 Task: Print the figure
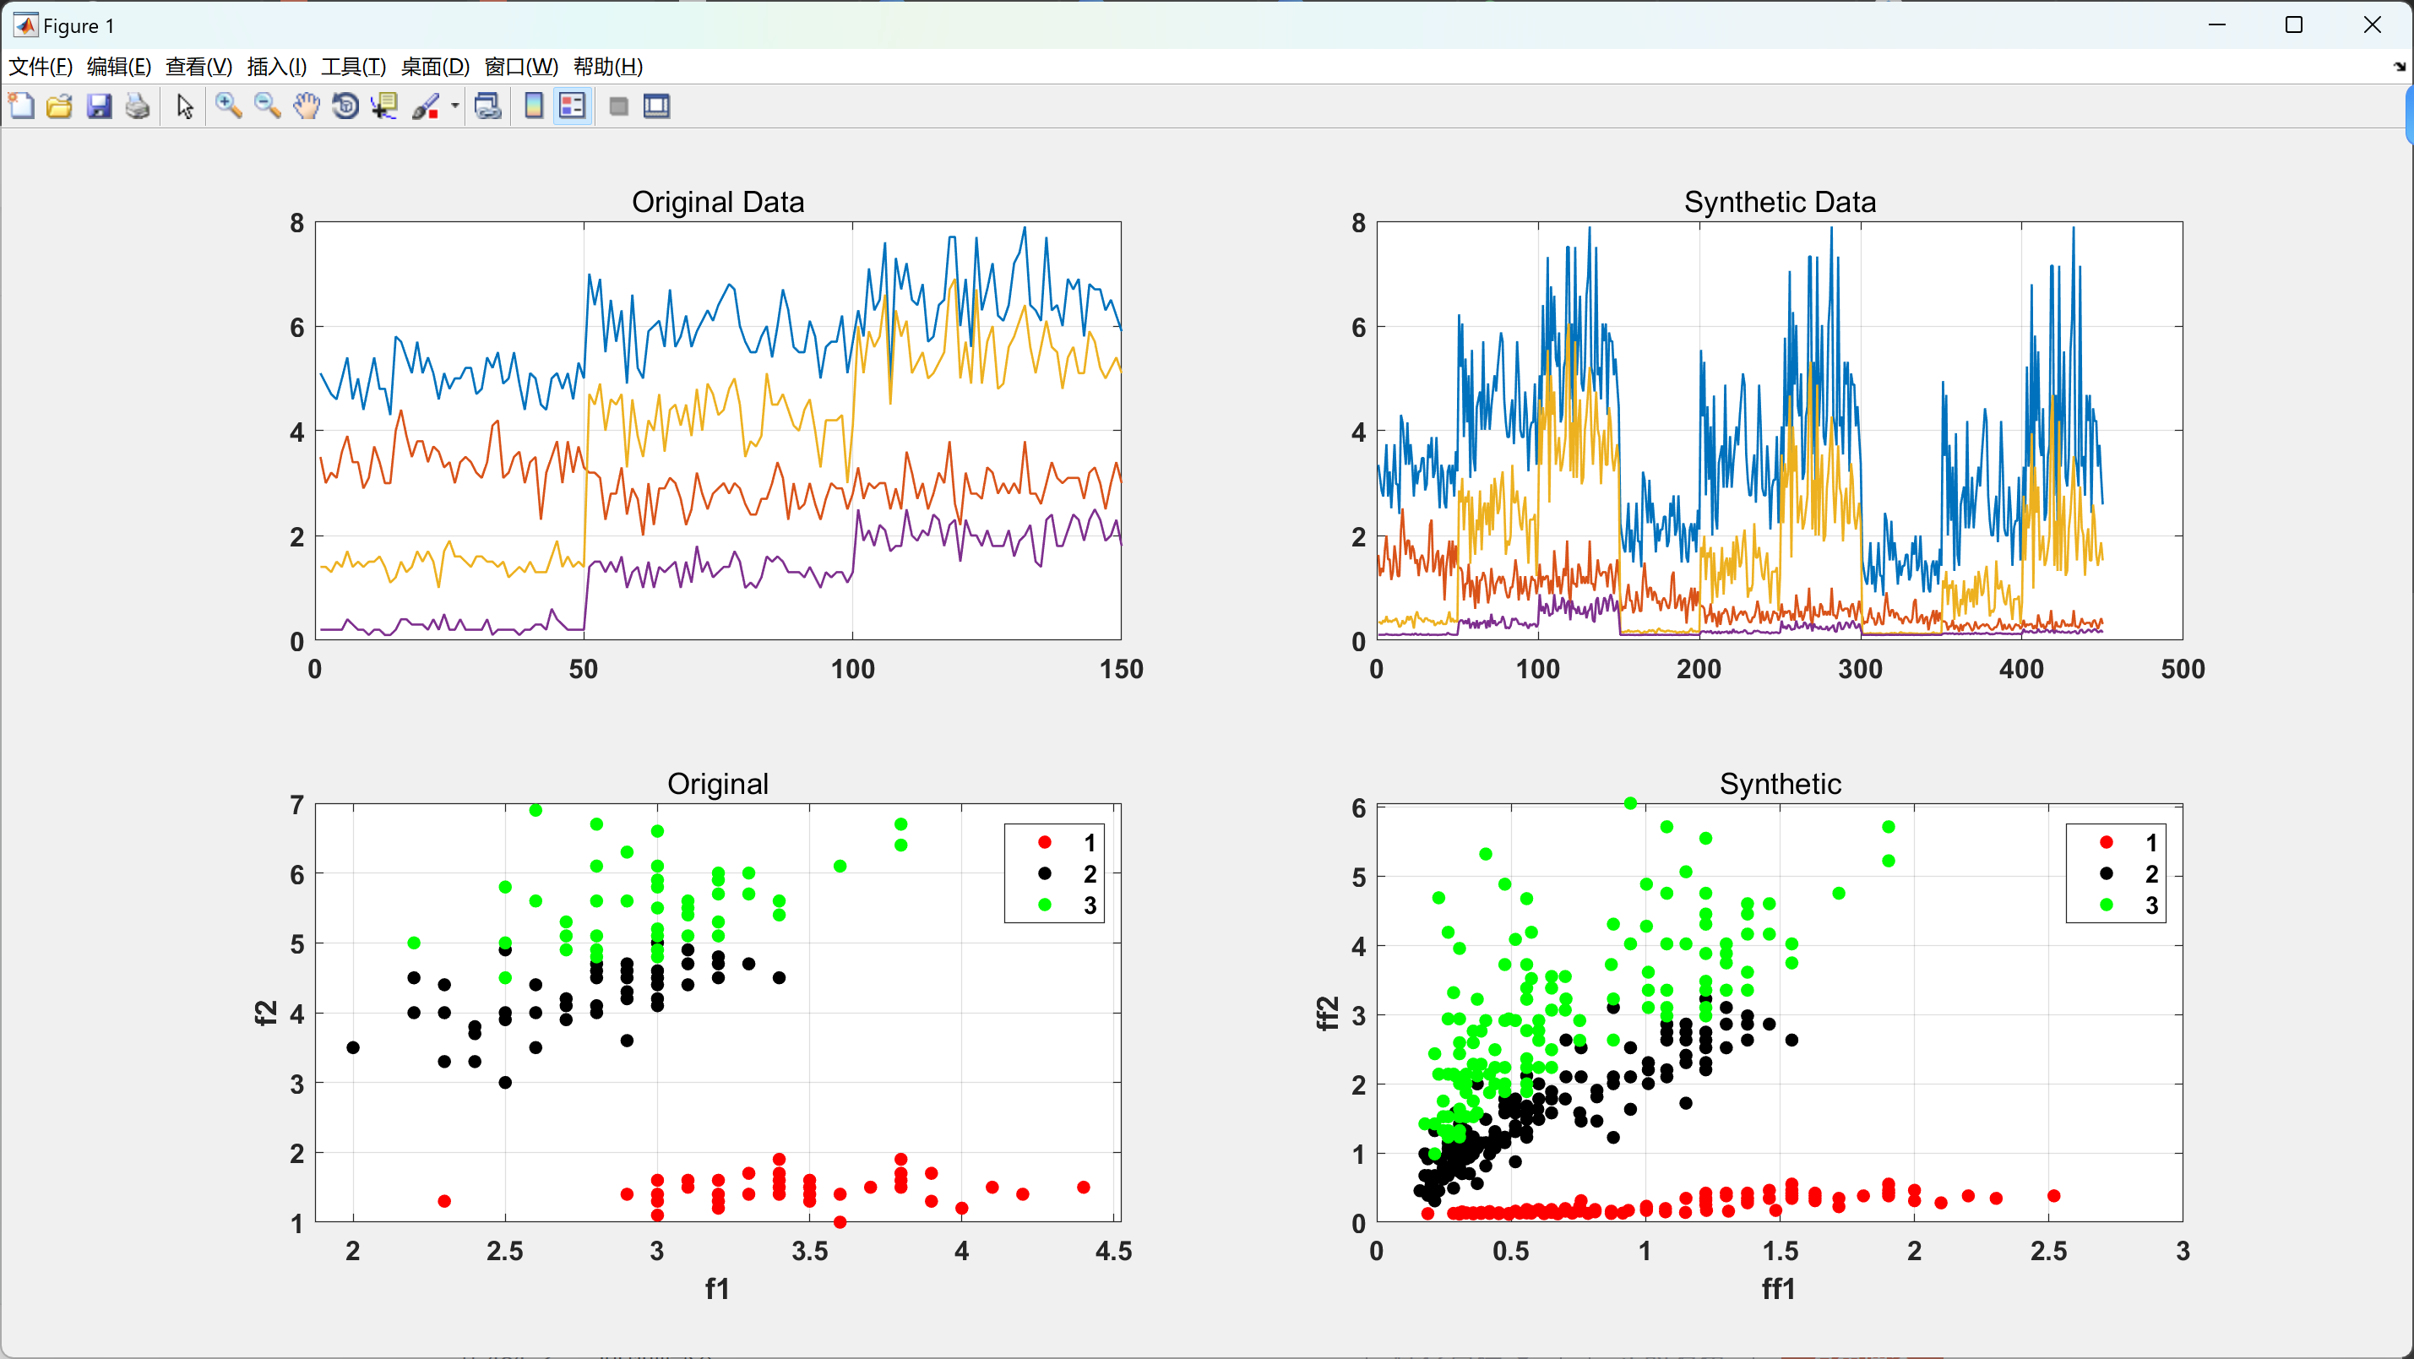[x=138, y=106]
